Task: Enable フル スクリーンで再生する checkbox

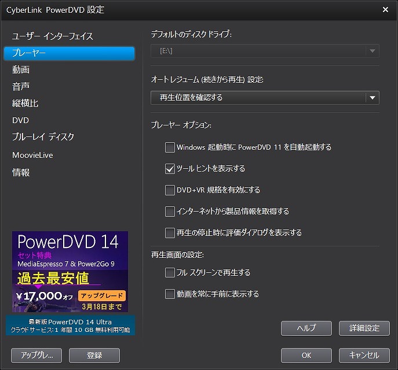Action: 170,272
